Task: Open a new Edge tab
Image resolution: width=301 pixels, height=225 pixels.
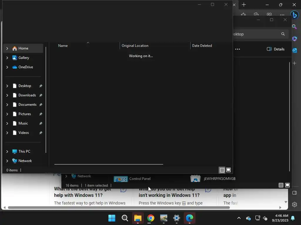Action: coord(244,5)
